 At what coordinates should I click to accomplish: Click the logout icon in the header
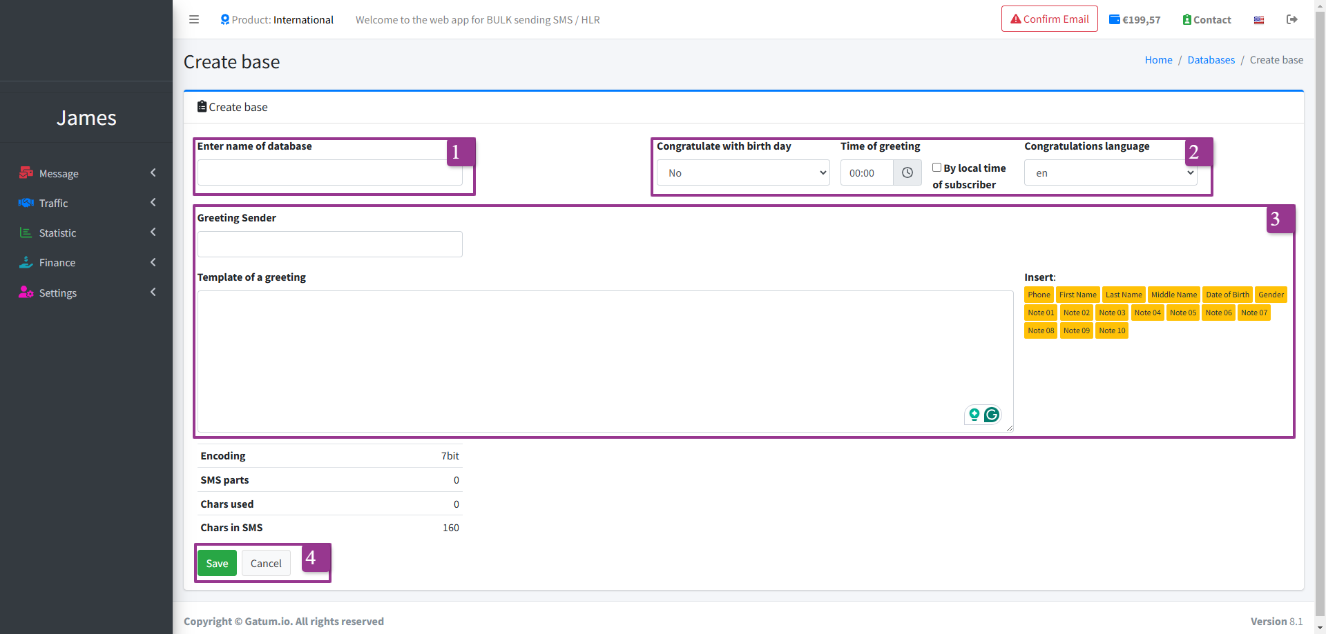[1291, 19]
